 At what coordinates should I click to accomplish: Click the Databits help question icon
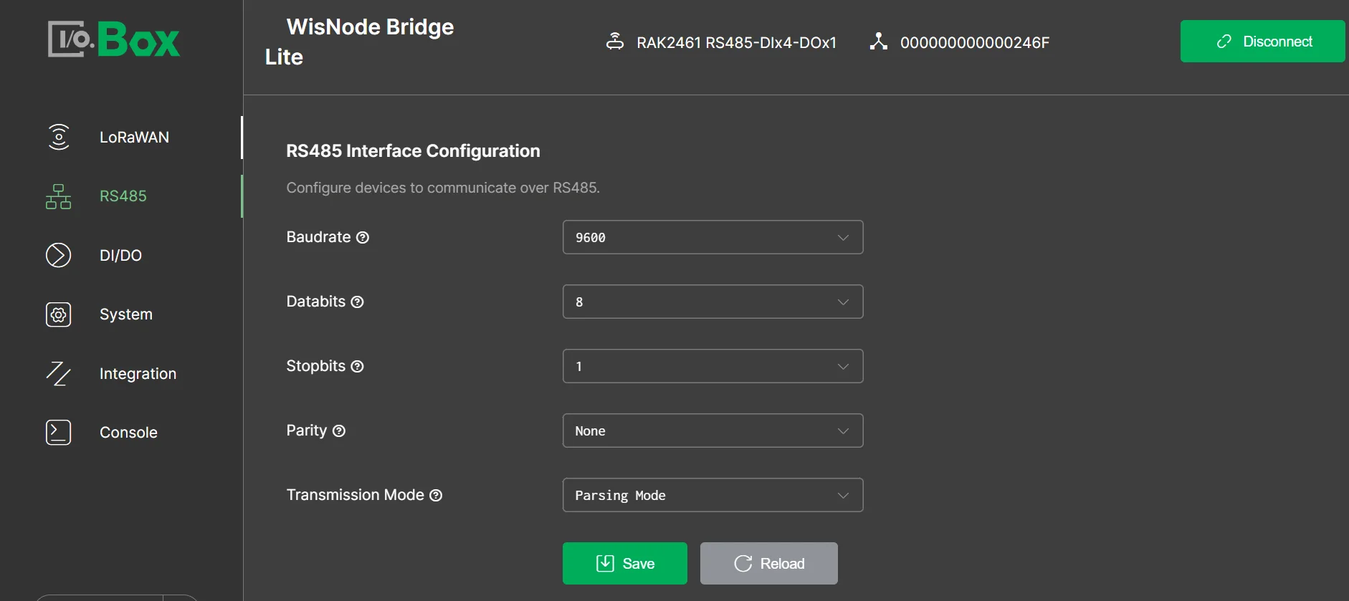point(358,302)
